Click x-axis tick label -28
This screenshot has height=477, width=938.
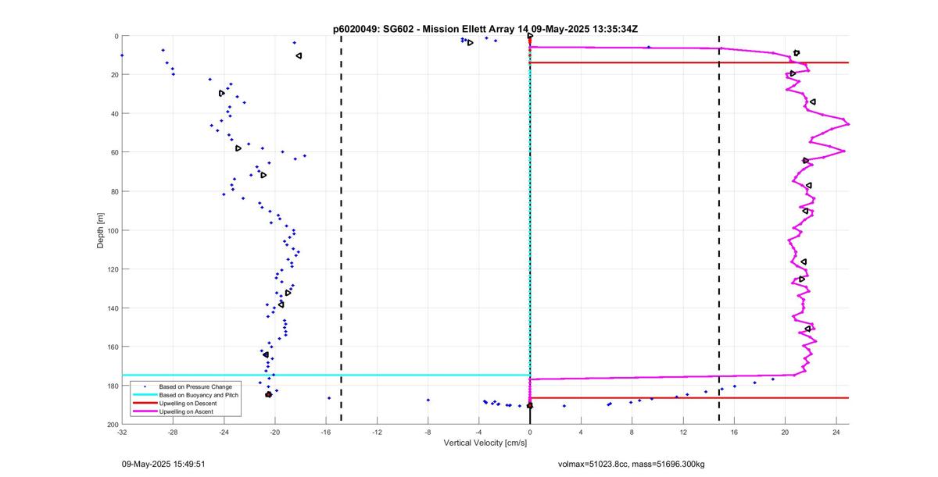[173, 433]
